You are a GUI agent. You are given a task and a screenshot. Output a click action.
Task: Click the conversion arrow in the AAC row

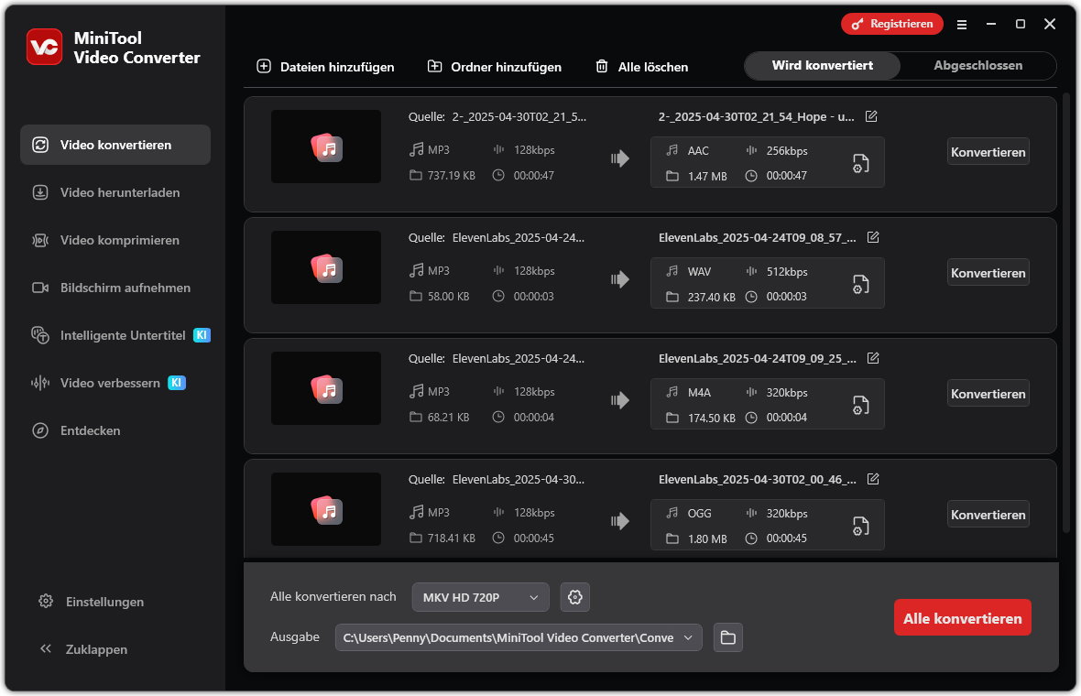pyautogui.click(x=620, y=158)
